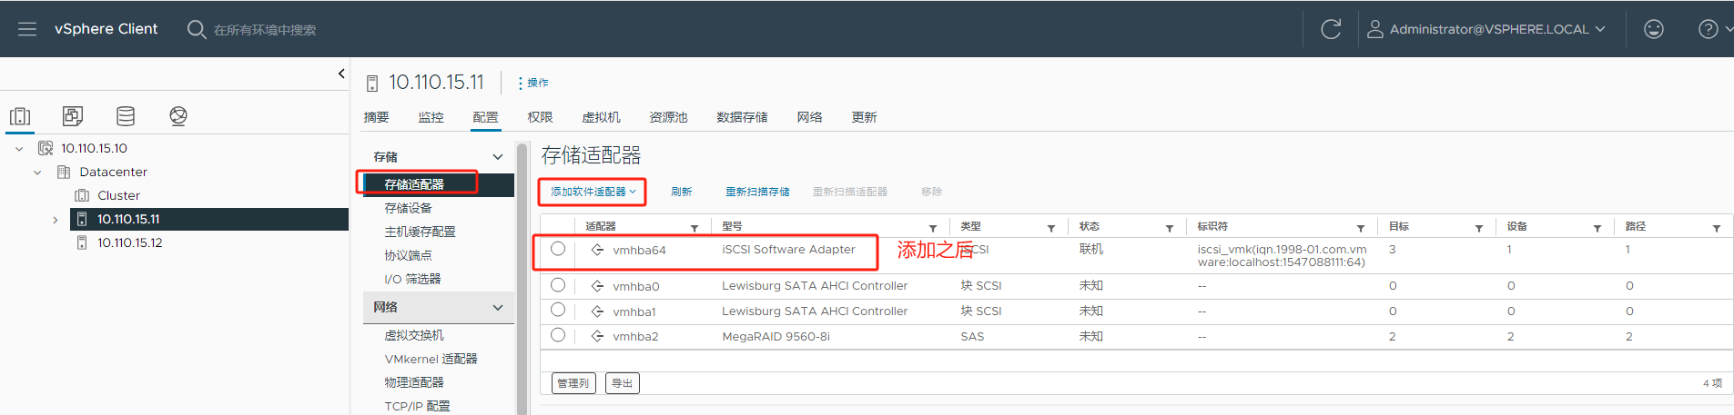Select Cluster in inventory tree
The image size is (1734, 415).
(x=118, y=195)
